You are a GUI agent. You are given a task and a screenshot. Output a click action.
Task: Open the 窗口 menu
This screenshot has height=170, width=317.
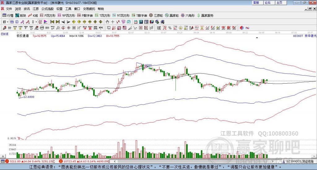click(77, 9)
